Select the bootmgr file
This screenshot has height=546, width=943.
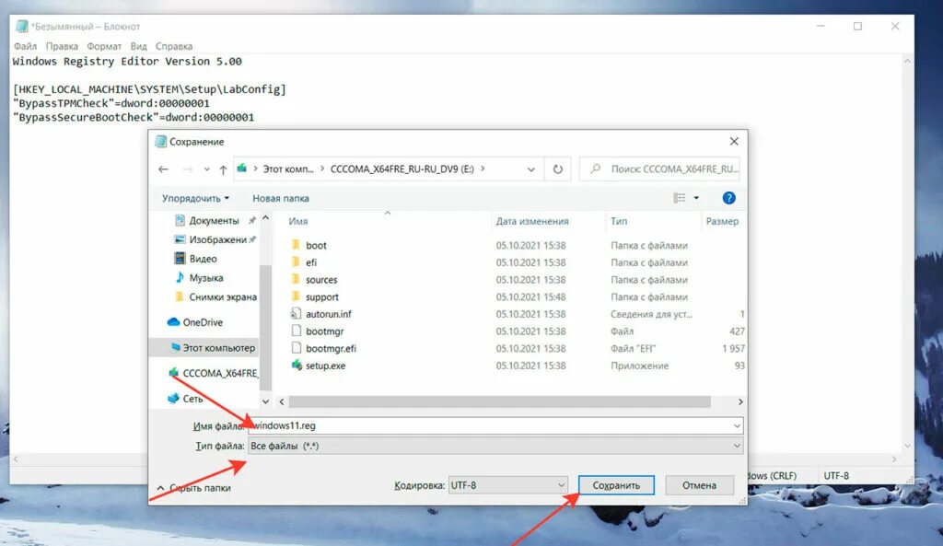pyautogui.click(x=324, y=331)
